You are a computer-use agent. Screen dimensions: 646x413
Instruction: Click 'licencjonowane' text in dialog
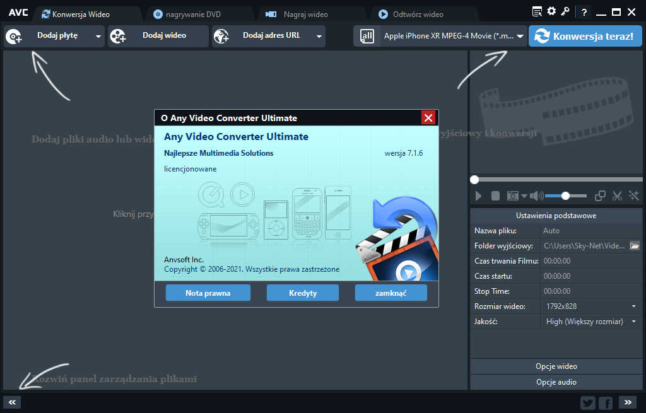(191, 169)
